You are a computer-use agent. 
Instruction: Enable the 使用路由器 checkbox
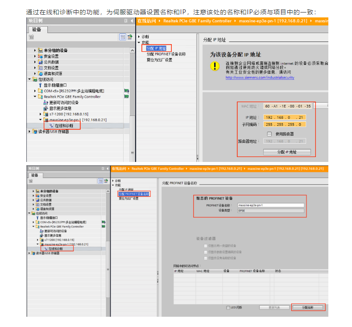[269, 134]
